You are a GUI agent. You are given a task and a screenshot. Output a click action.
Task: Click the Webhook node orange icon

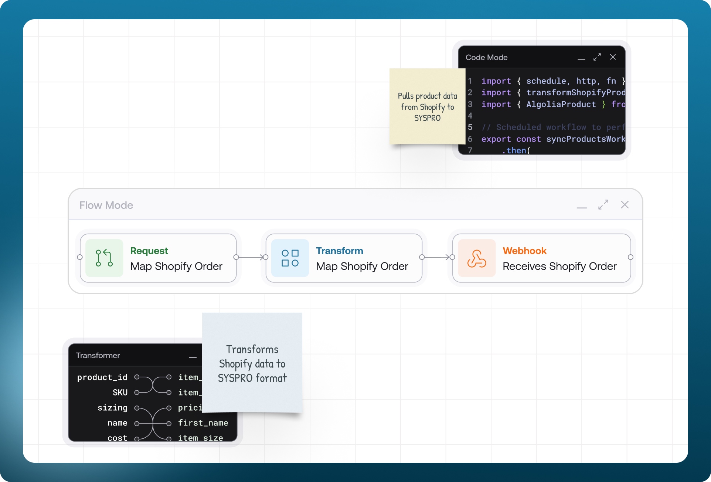click(x=477, y=258)
